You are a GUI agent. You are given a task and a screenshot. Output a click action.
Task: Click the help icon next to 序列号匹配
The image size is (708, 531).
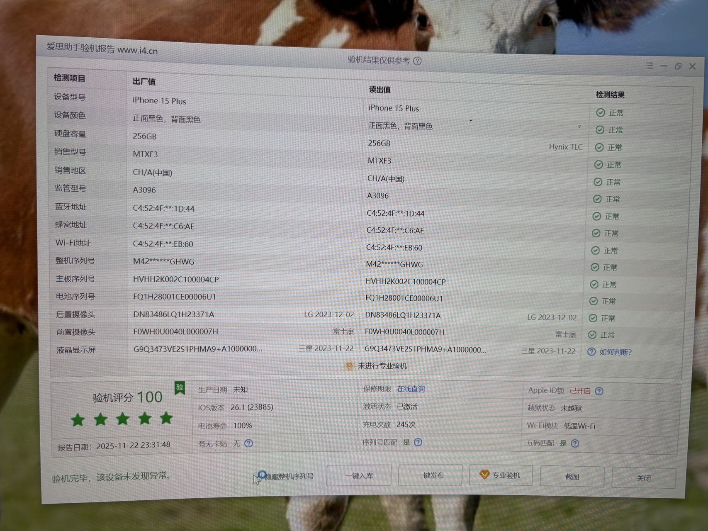(418, 442)
